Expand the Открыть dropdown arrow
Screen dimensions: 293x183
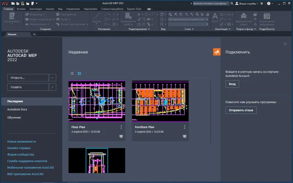[x=52, y=78]
